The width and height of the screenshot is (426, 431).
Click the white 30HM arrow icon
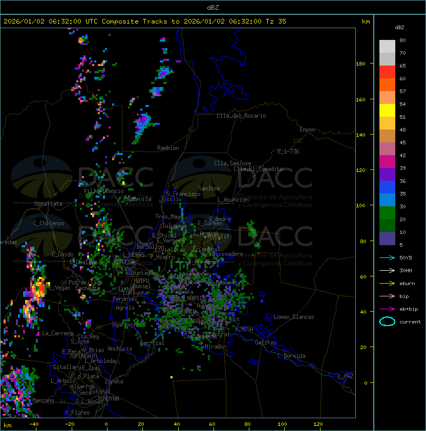[x=387, y=270]
